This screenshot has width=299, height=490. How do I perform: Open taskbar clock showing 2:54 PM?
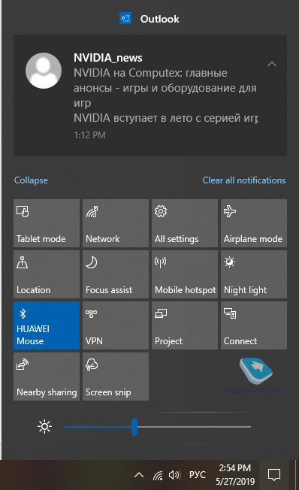tap(235, 475)
